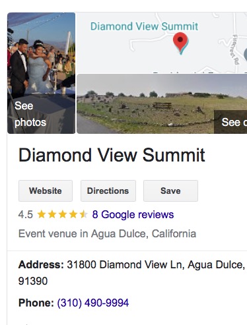Click the teal Diamond View Summit map label
This screenshot has width=247, height=325.
144,26
